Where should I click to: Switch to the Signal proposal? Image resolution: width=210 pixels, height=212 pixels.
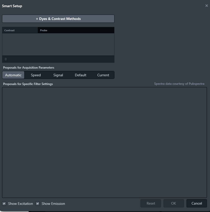click(58, 75)
